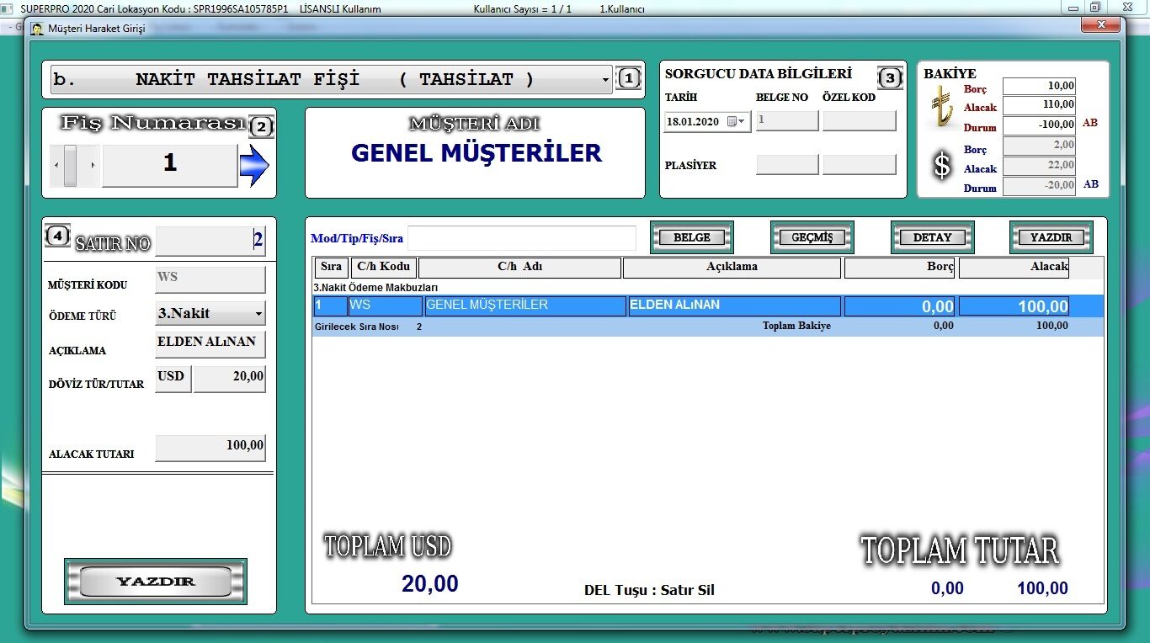Click the blue arrow next to Fiş Numarası
Image resolution: width=1150 pixels, height=643 pixels.
254,166
